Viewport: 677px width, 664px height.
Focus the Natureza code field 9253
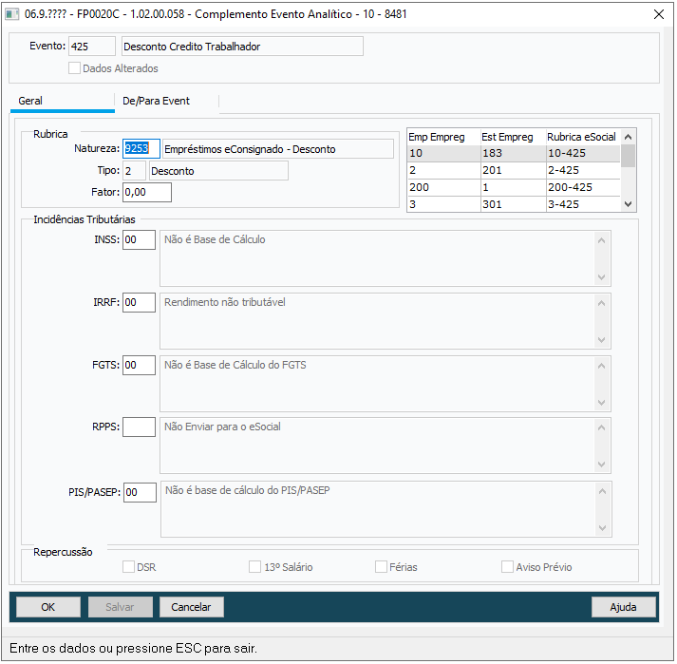141,148
